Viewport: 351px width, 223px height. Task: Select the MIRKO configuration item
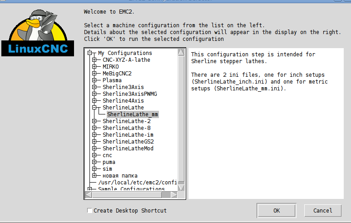point(111,67)
